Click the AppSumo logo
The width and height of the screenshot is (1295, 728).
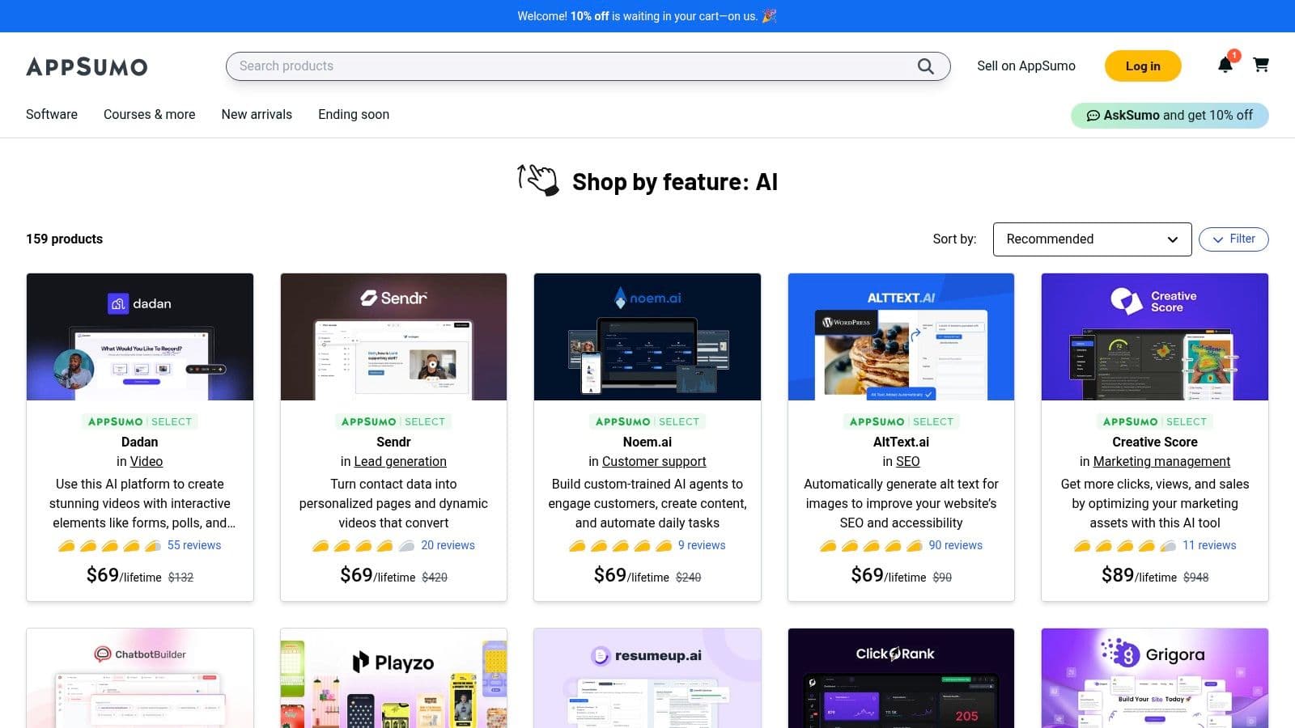(87, 66)
